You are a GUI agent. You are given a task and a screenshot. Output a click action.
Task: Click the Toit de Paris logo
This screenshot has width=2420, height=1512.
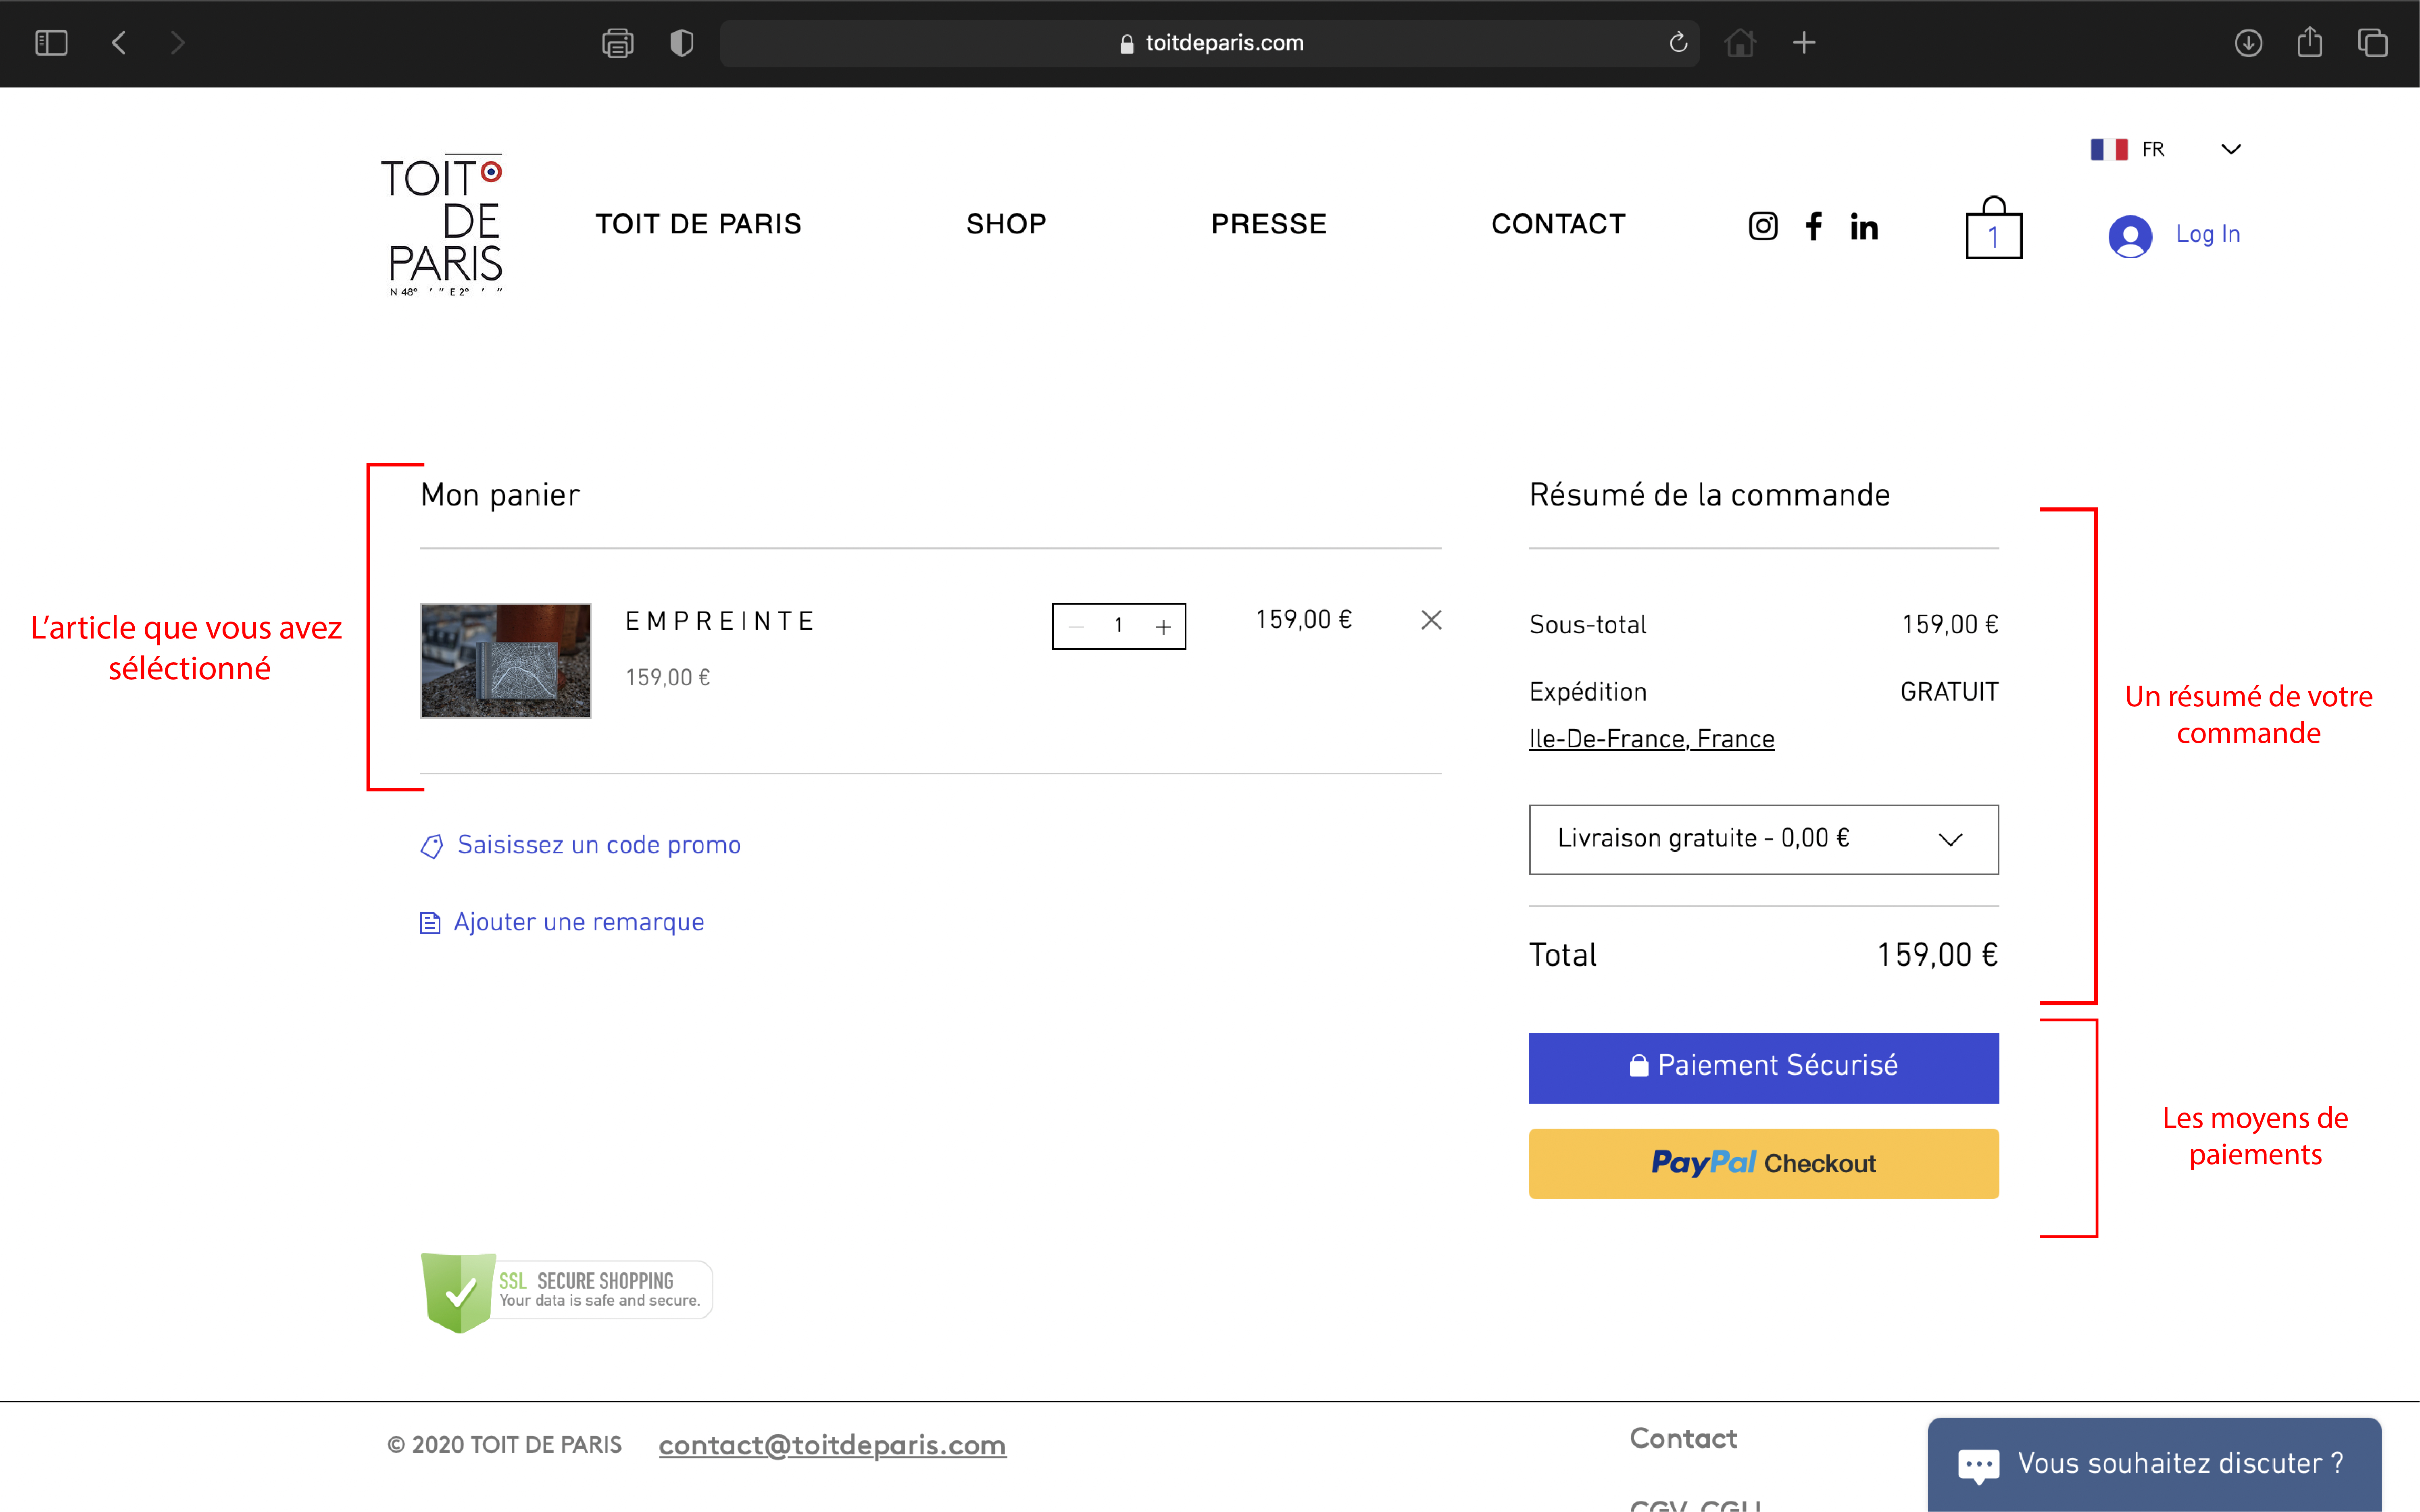442,225
